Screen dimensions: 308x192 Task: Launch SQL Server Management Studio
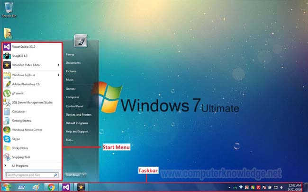[32, 102]
